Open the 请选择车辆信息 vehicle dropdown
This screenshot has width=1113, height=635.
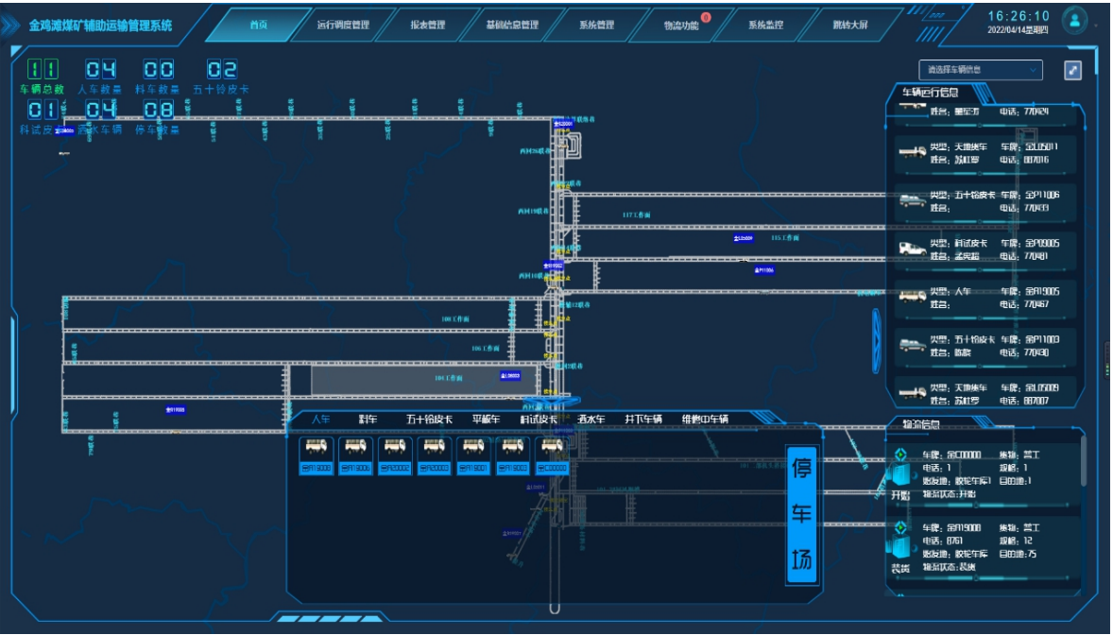pyautogui.click(x=980, y=70)
